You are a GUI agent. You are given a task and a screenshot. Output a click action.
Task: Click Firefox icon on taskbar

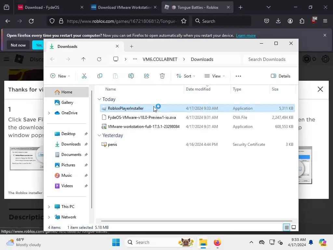pos(217,242)
